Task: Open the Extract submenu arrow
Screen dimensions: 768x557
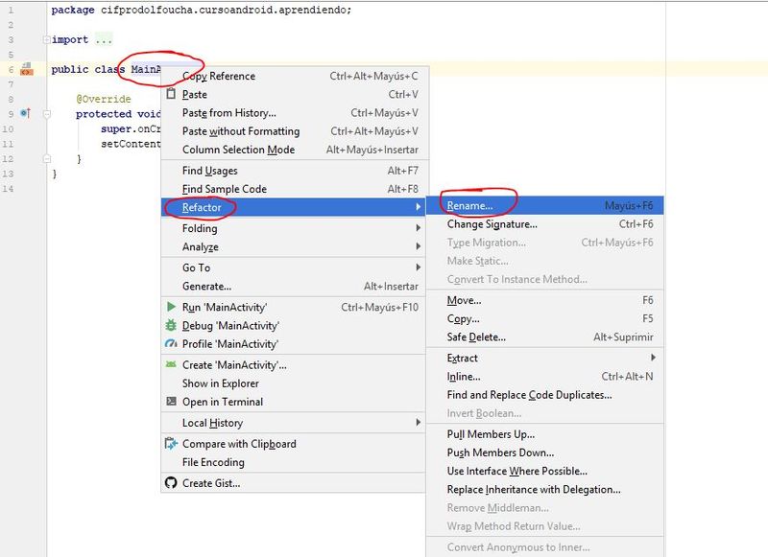Action: pos(653,358)
